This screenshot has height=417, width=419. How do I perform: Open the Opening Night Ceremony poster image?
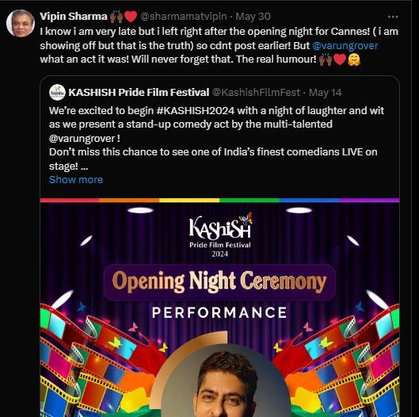pos(219,308)
